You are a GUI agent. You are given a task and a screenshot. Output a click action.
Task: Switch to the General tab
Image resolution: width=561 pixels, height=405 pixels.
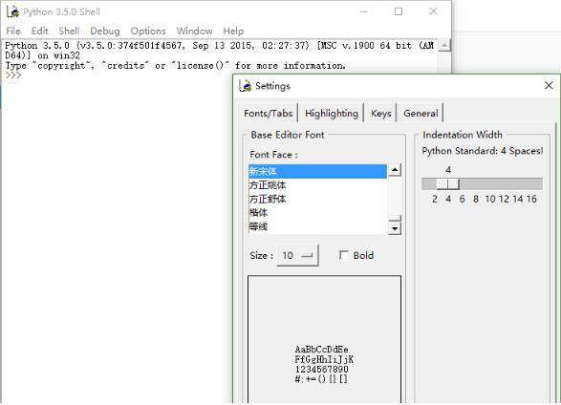(x=421, y=114)
